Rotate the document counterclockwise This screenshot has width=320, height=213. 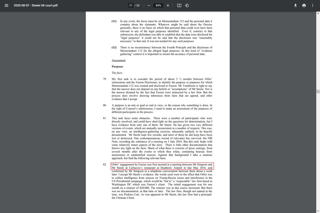click(x=187, y=5)
